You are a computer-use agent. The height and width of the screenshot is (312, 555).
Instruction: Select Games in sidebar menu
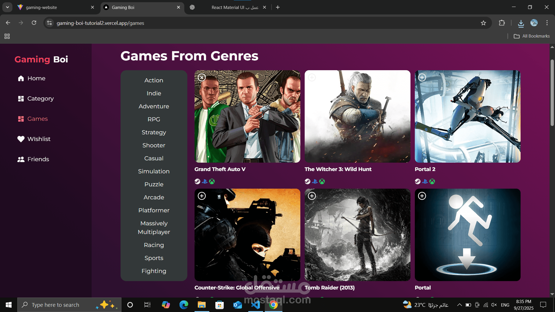[x=37, y=119]
